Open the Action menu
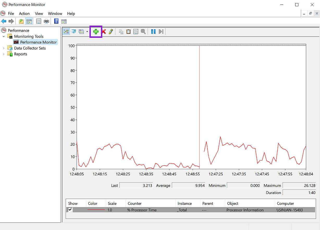 [x=24, y=14]
